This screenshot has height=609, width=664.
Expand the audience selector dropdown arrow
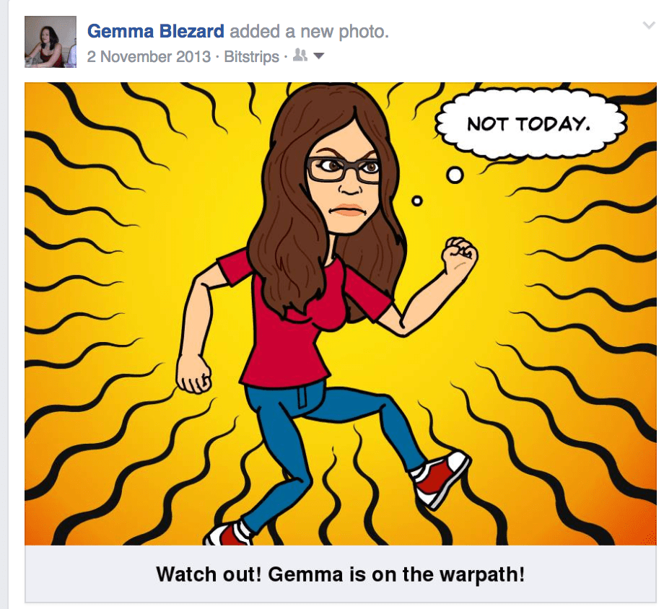coord(318,56)
